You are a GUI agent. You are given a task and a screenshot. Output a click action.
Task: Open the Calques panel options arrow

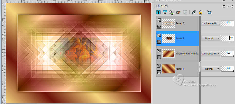(228, 6)
